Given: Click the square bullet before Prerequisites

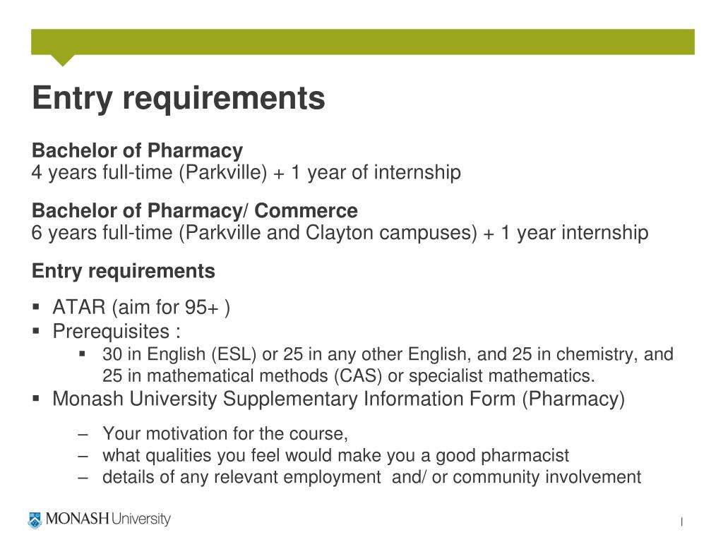Looking at the screenshot, I should tap(36, 330).
